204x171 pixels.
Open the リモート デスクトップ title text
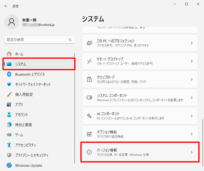pos(110,59)
